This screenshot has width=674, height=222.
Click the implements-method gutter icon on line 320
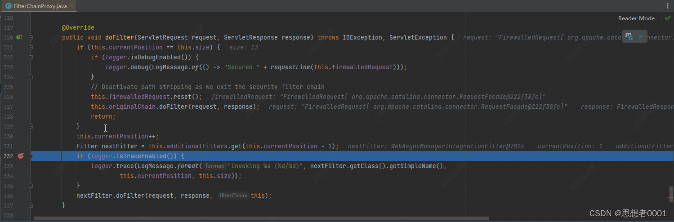19,37
